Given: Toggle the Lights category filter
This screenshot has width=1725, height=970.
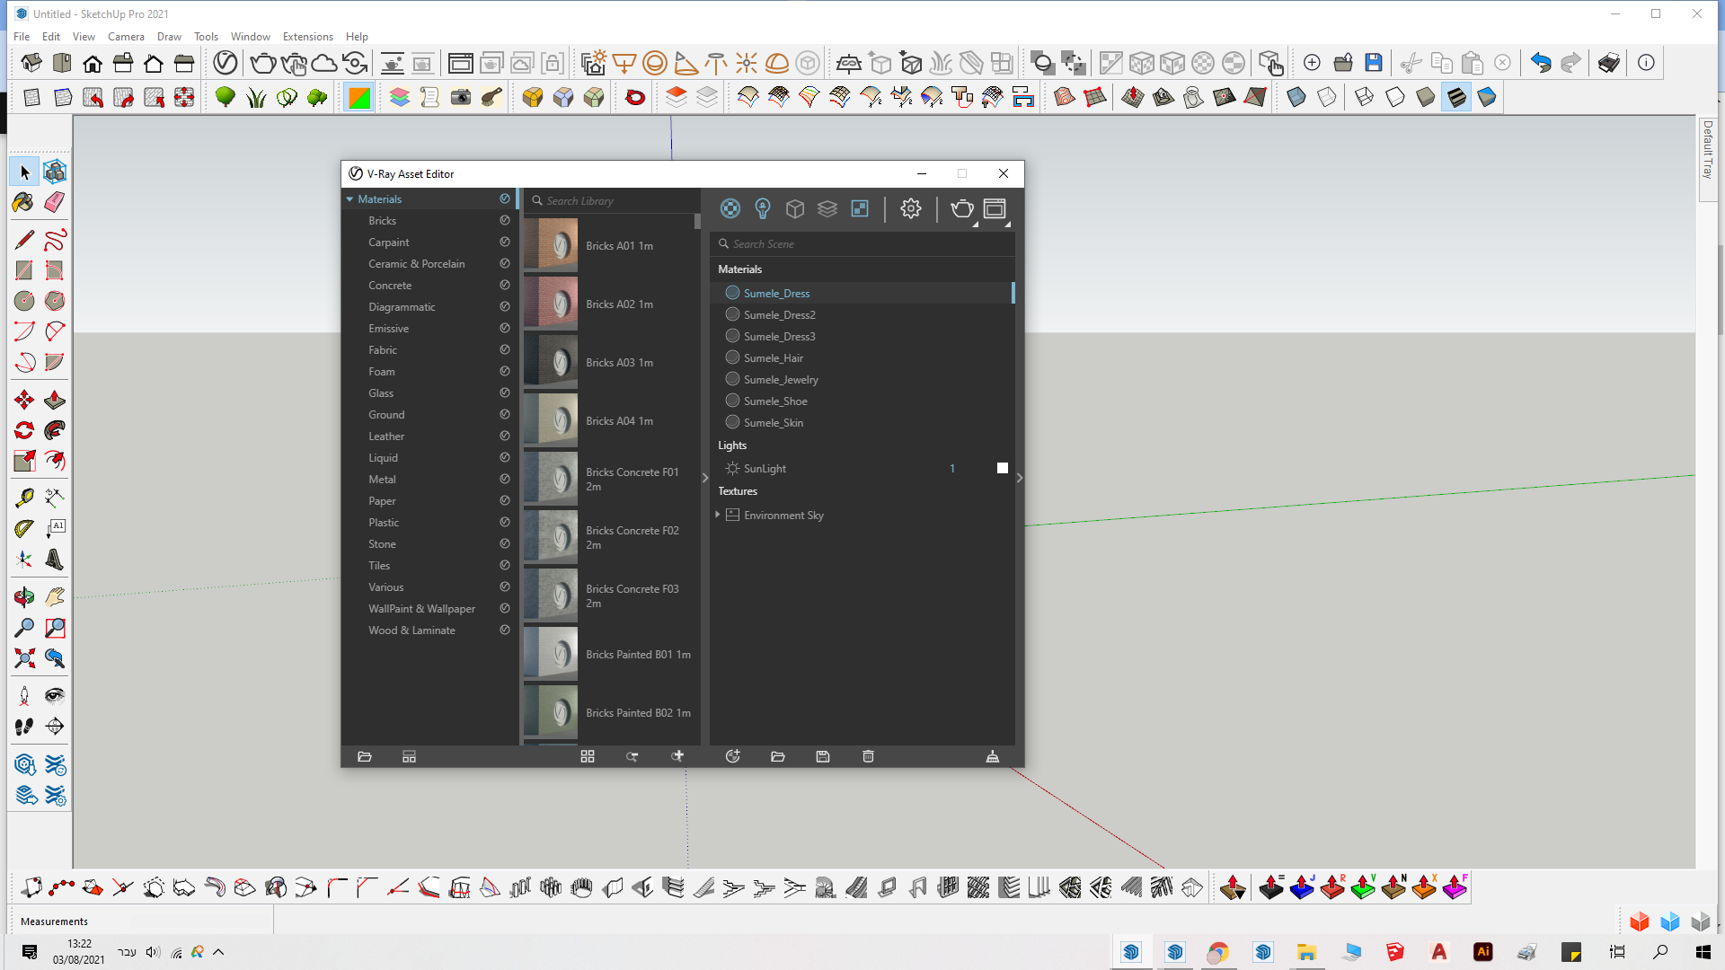Looking at the screenshot, I should tap(762, 208).
